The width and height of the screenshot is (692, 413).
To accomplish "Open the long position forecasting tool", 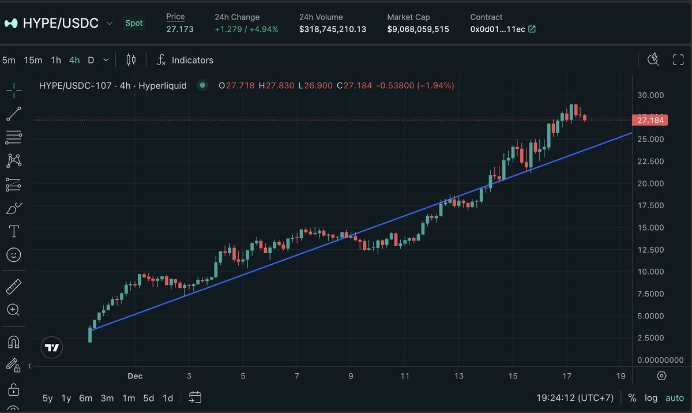I will (x=14, y=185).
